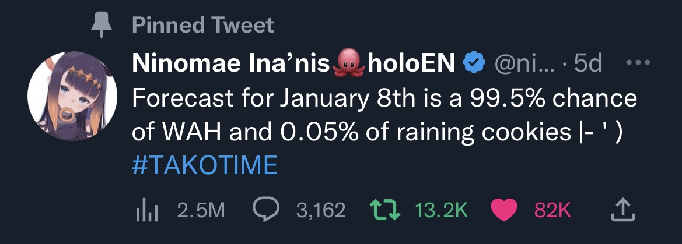Click the 13.2K retweets count
The image size is (682, 244).
pyautogui.click(x=442, y=211)
